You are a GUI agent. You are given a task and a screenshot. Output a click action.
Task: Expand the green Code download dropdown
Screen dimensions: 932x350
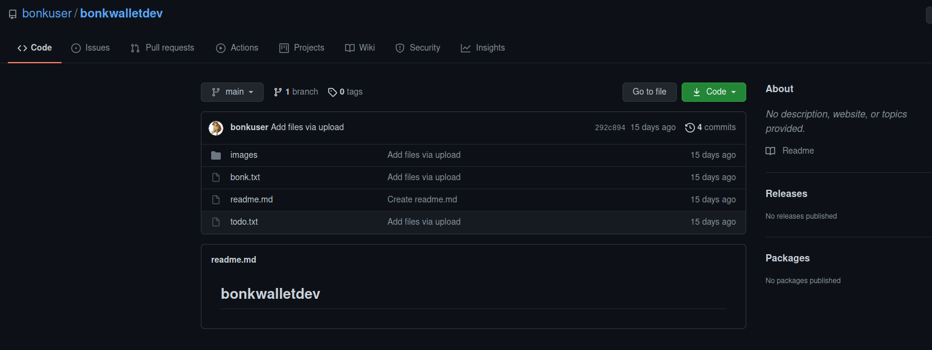714,92
